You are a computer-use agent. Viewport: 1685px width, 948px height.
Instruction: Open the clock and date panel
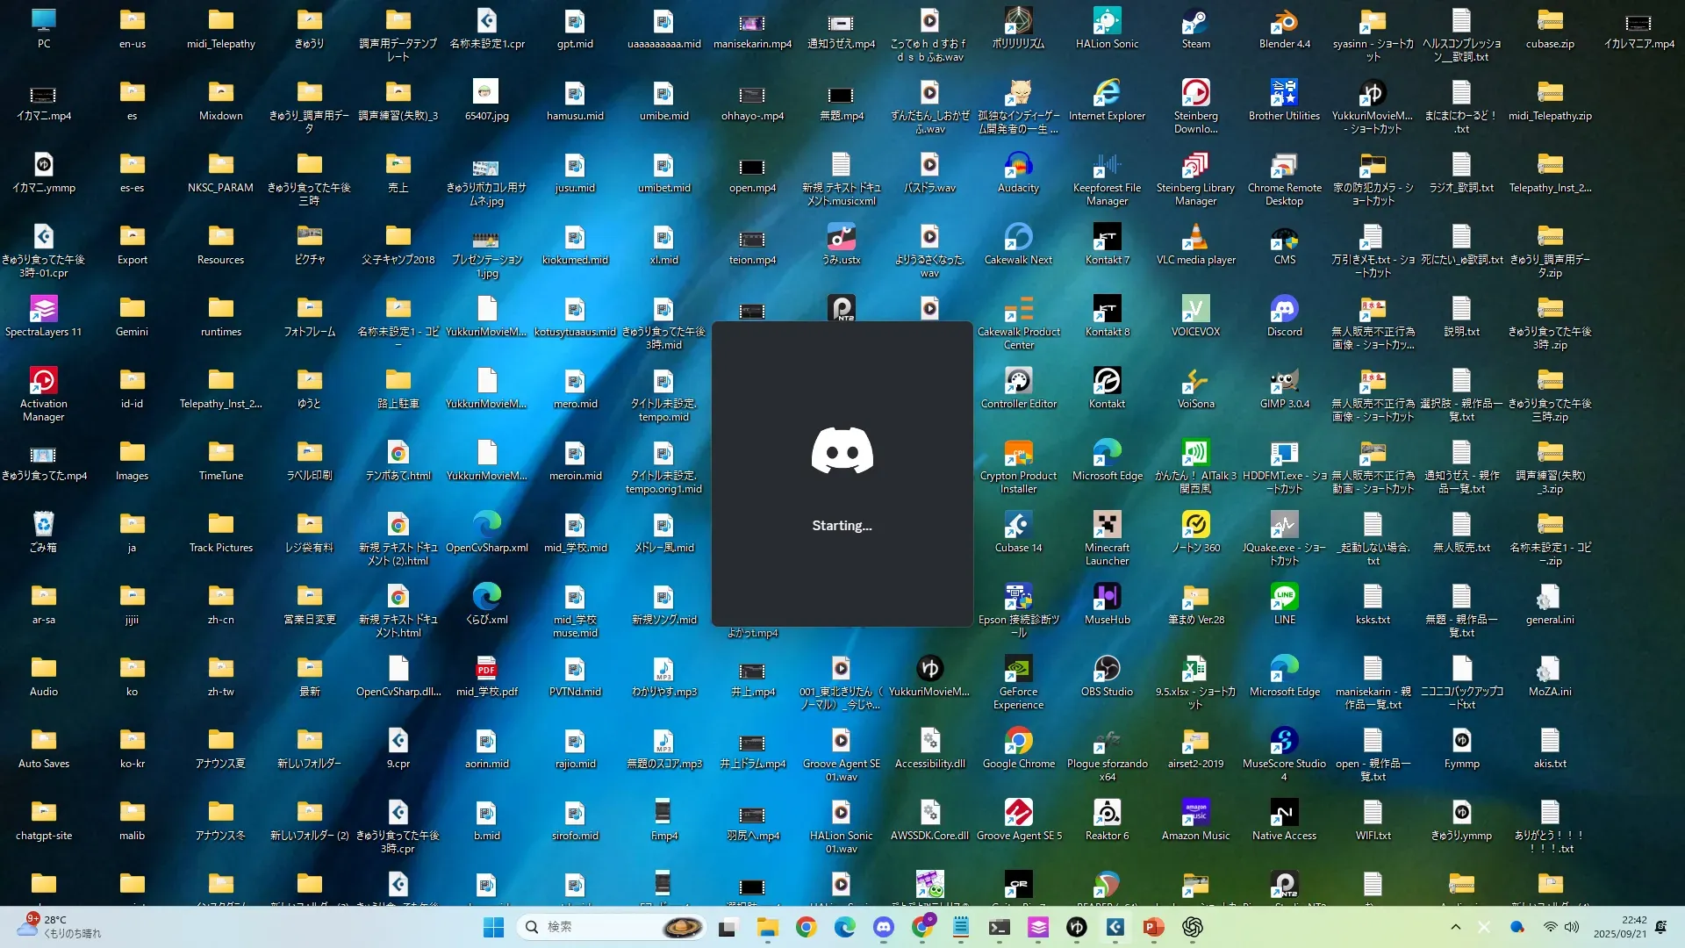[1620, 927]
